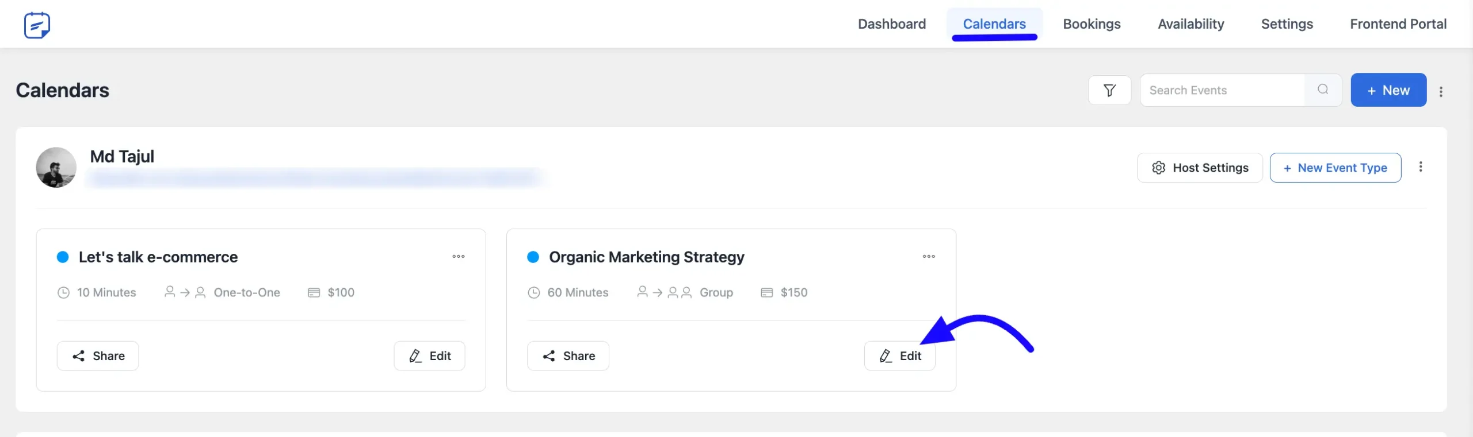This screenshot has height=437, width=1473.
Task: Click New Event Type button
Action: [x=1335, y=168]
